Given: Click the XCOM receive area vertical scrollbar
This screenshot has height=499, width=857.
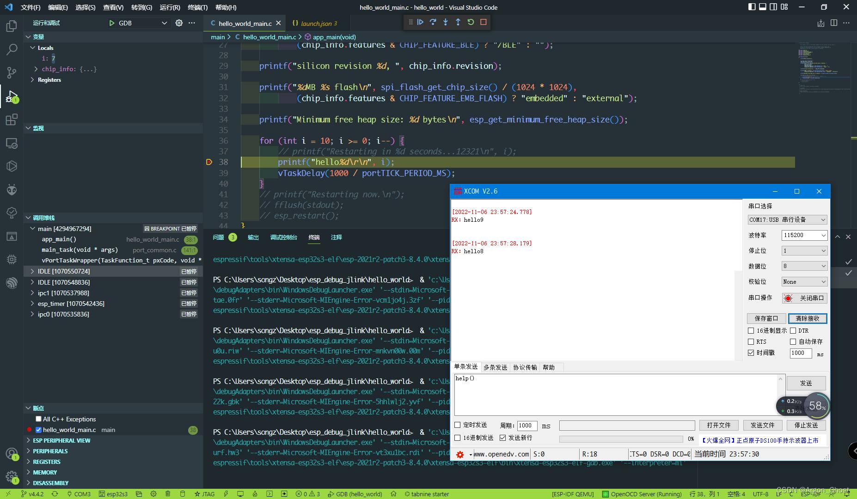Looking at the screenshot, I should pyautogui.click(x=738, y=316).
